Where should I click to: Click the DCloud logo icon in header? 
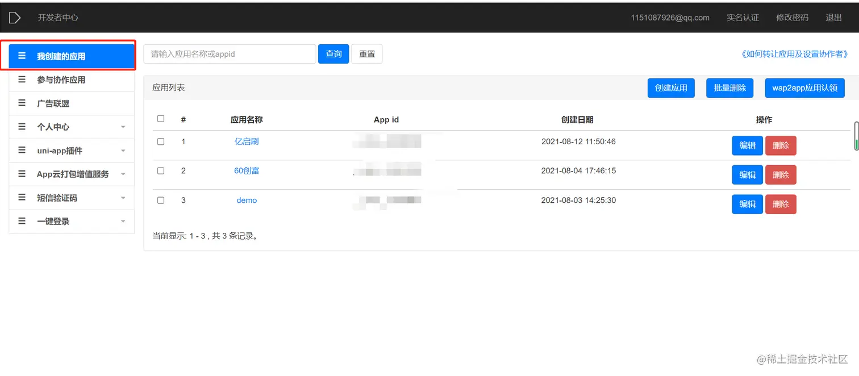coord(15,18)
